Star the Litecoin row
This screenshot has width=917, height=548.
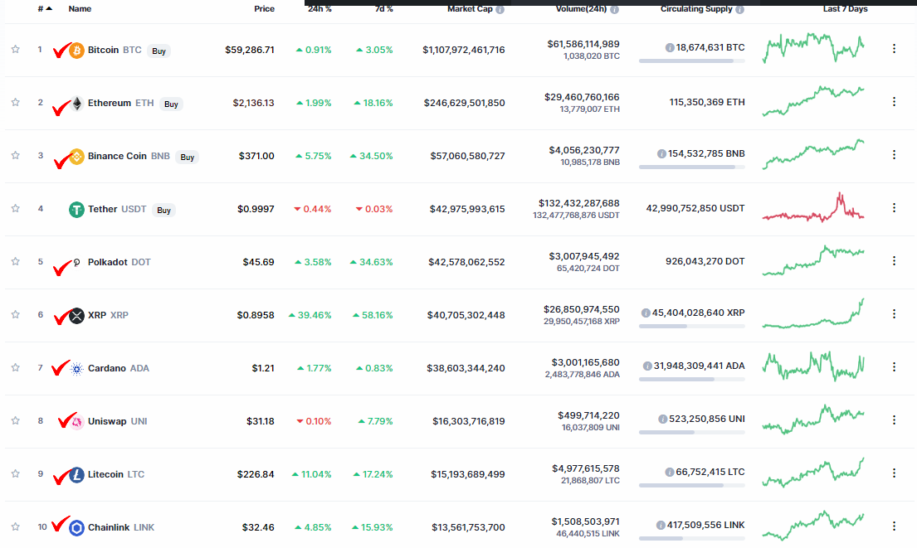[16, 474]
